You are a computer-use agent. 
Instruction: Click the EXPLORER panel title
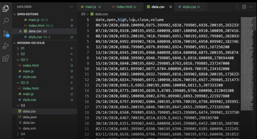coord(24,7)
